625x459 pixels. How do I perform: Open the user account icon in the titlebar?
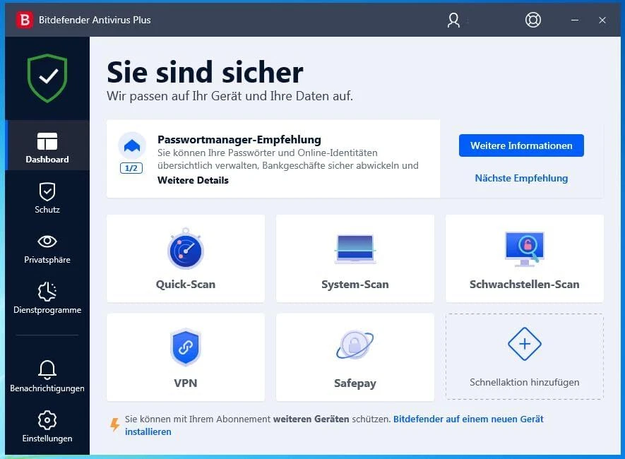click(453, 20)
